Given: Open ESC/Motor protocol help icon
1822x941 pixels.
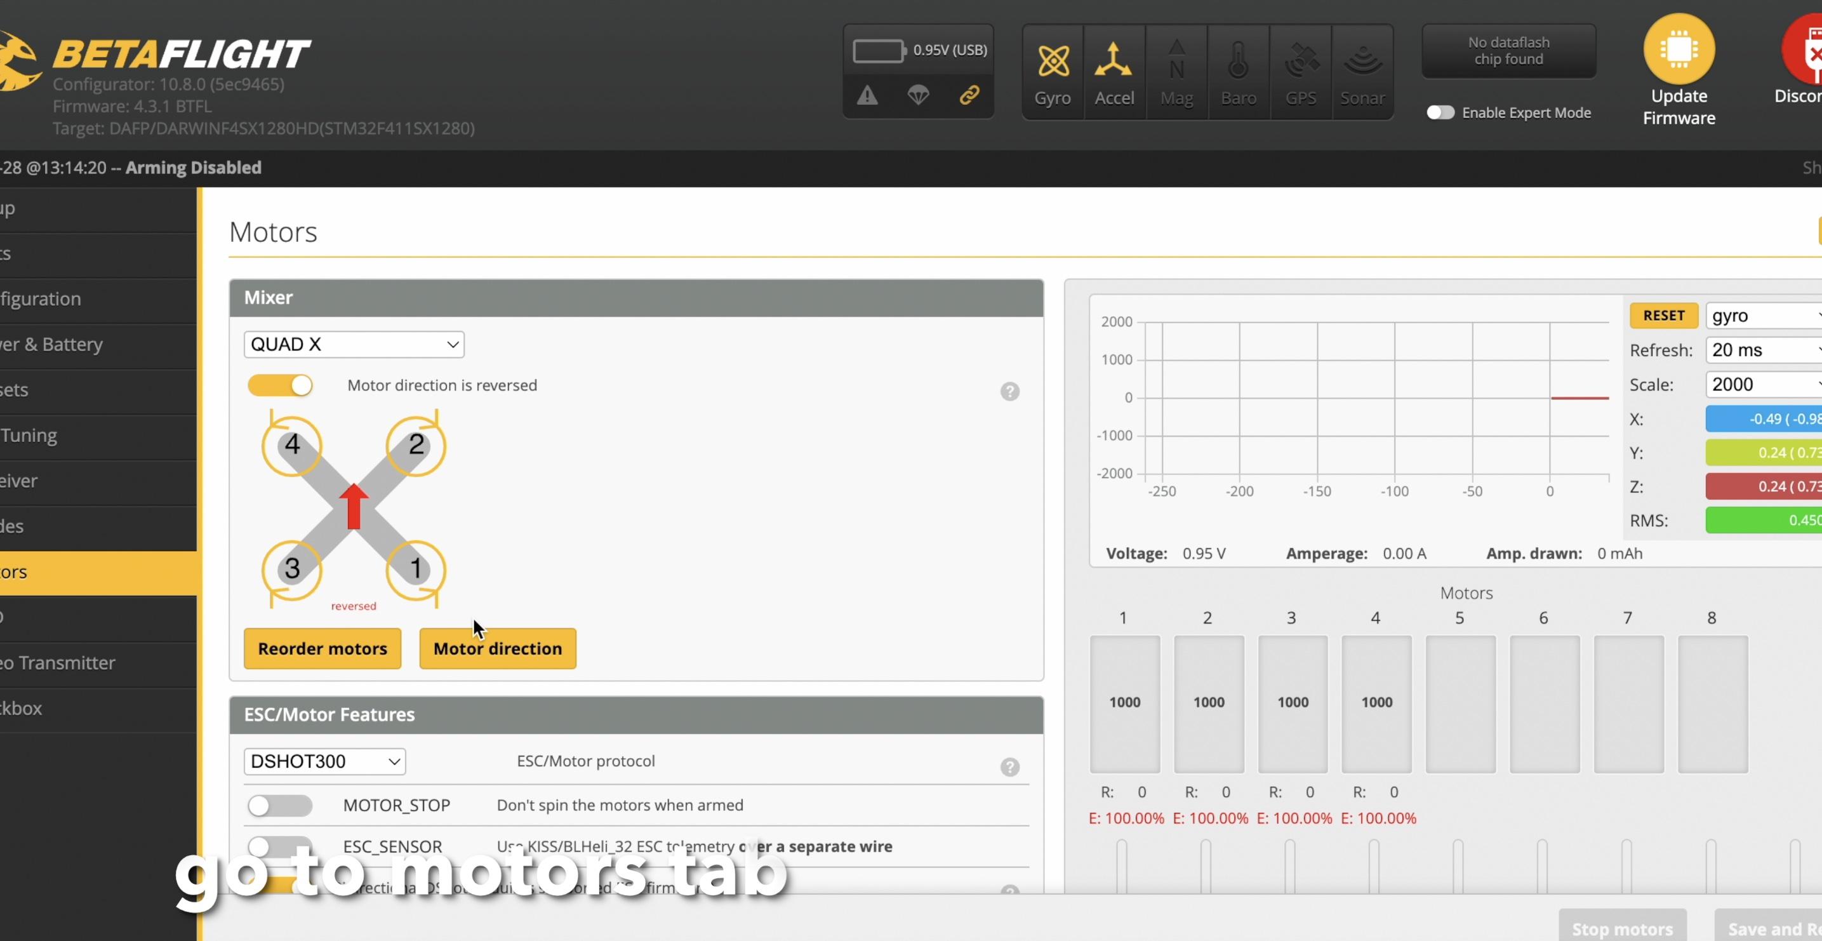Looking at the screenshot, I should 1009,767.
